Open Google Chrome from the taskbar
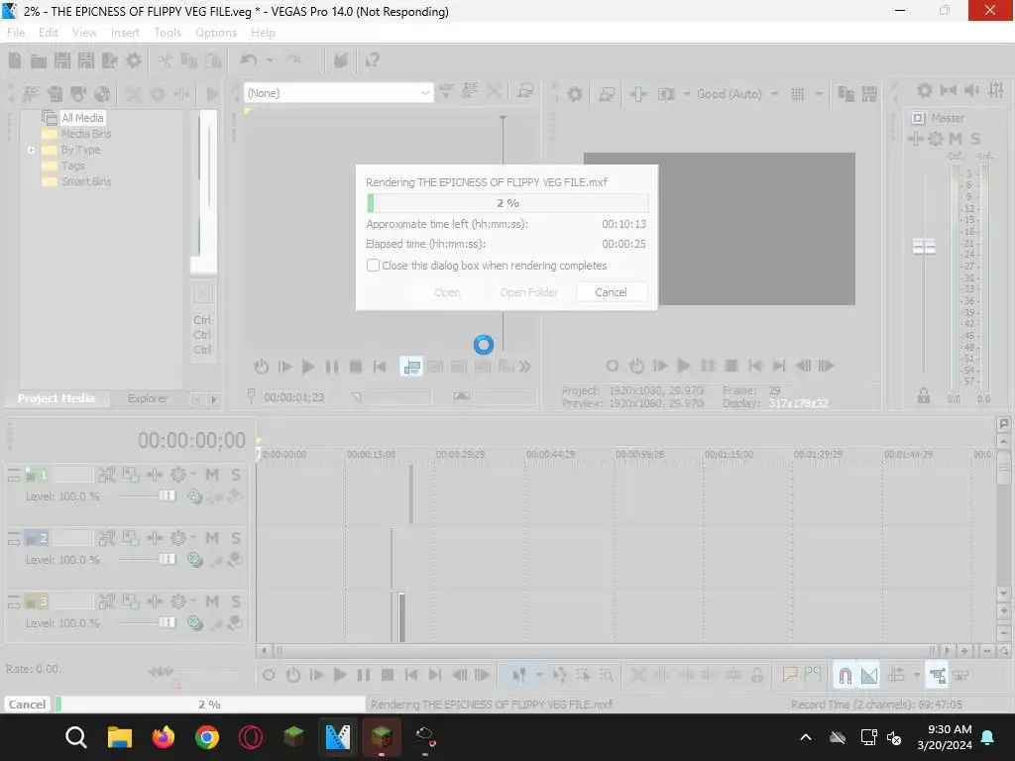The image size is (1015, 761). tap(207, 737)
